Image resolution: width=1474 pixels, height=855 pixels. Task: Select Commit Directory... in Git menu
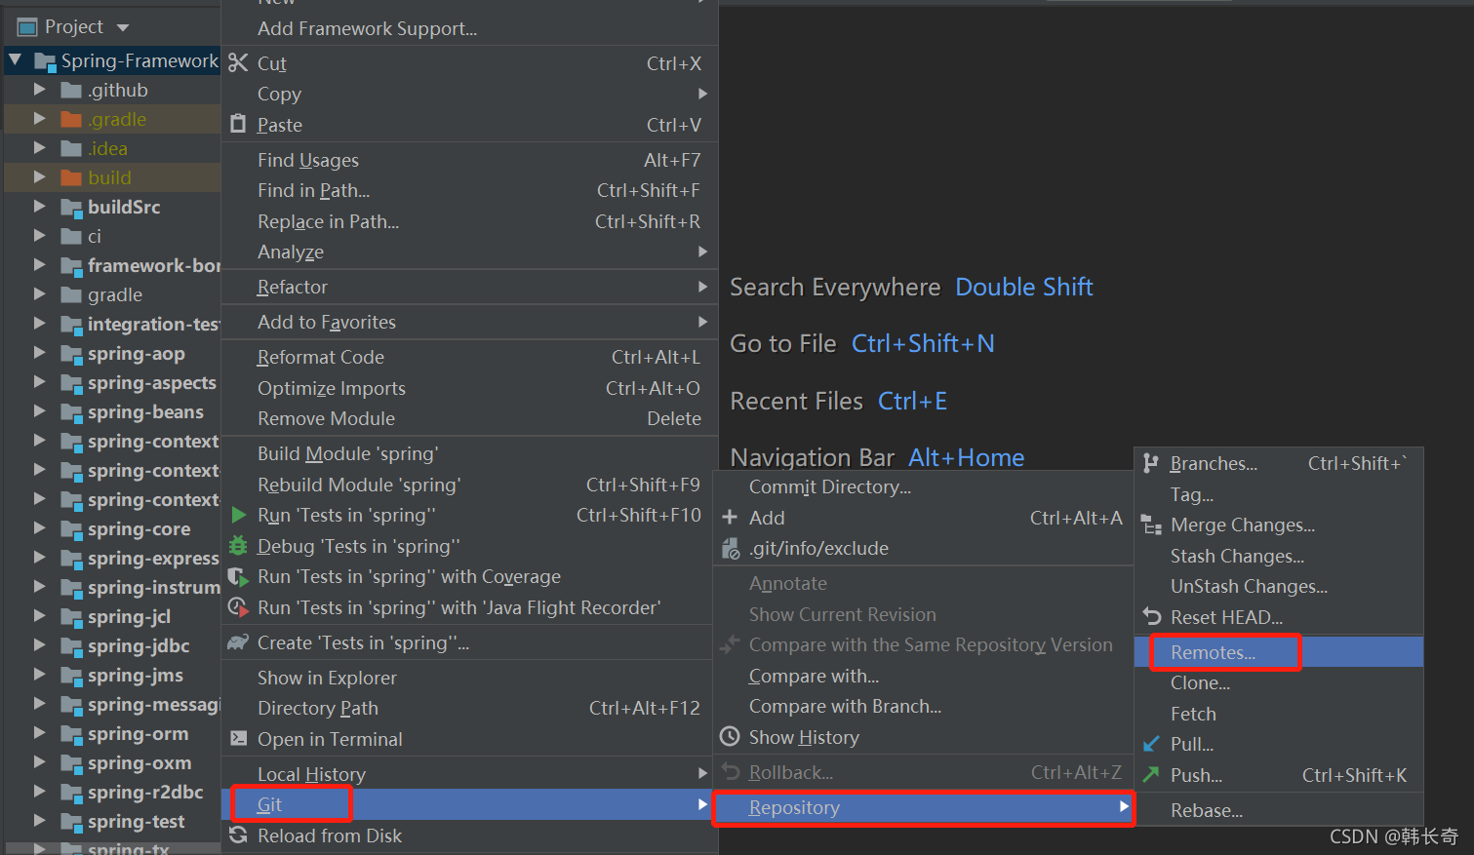(923, 486)
